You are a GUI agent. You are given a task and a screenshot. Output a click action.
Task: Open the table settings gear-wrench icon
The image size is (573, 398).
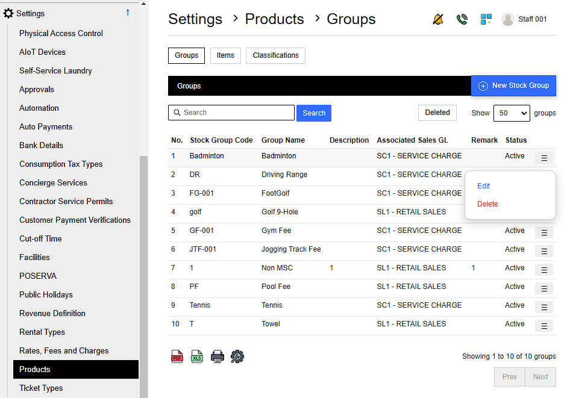point(237,356)
